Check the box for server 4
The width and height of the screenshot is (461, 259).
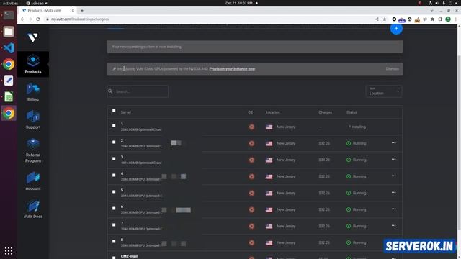point(114,175)
